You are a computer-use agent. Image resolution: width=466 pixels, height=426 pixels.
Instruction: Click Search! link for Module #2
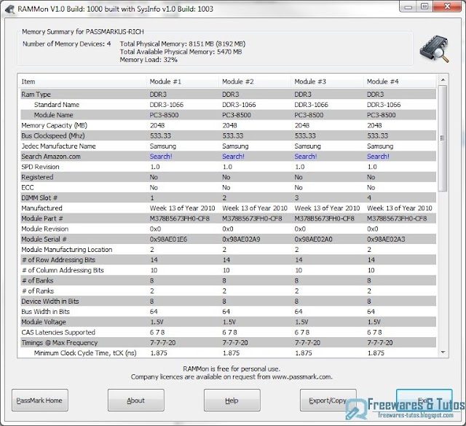click(233, 157)
